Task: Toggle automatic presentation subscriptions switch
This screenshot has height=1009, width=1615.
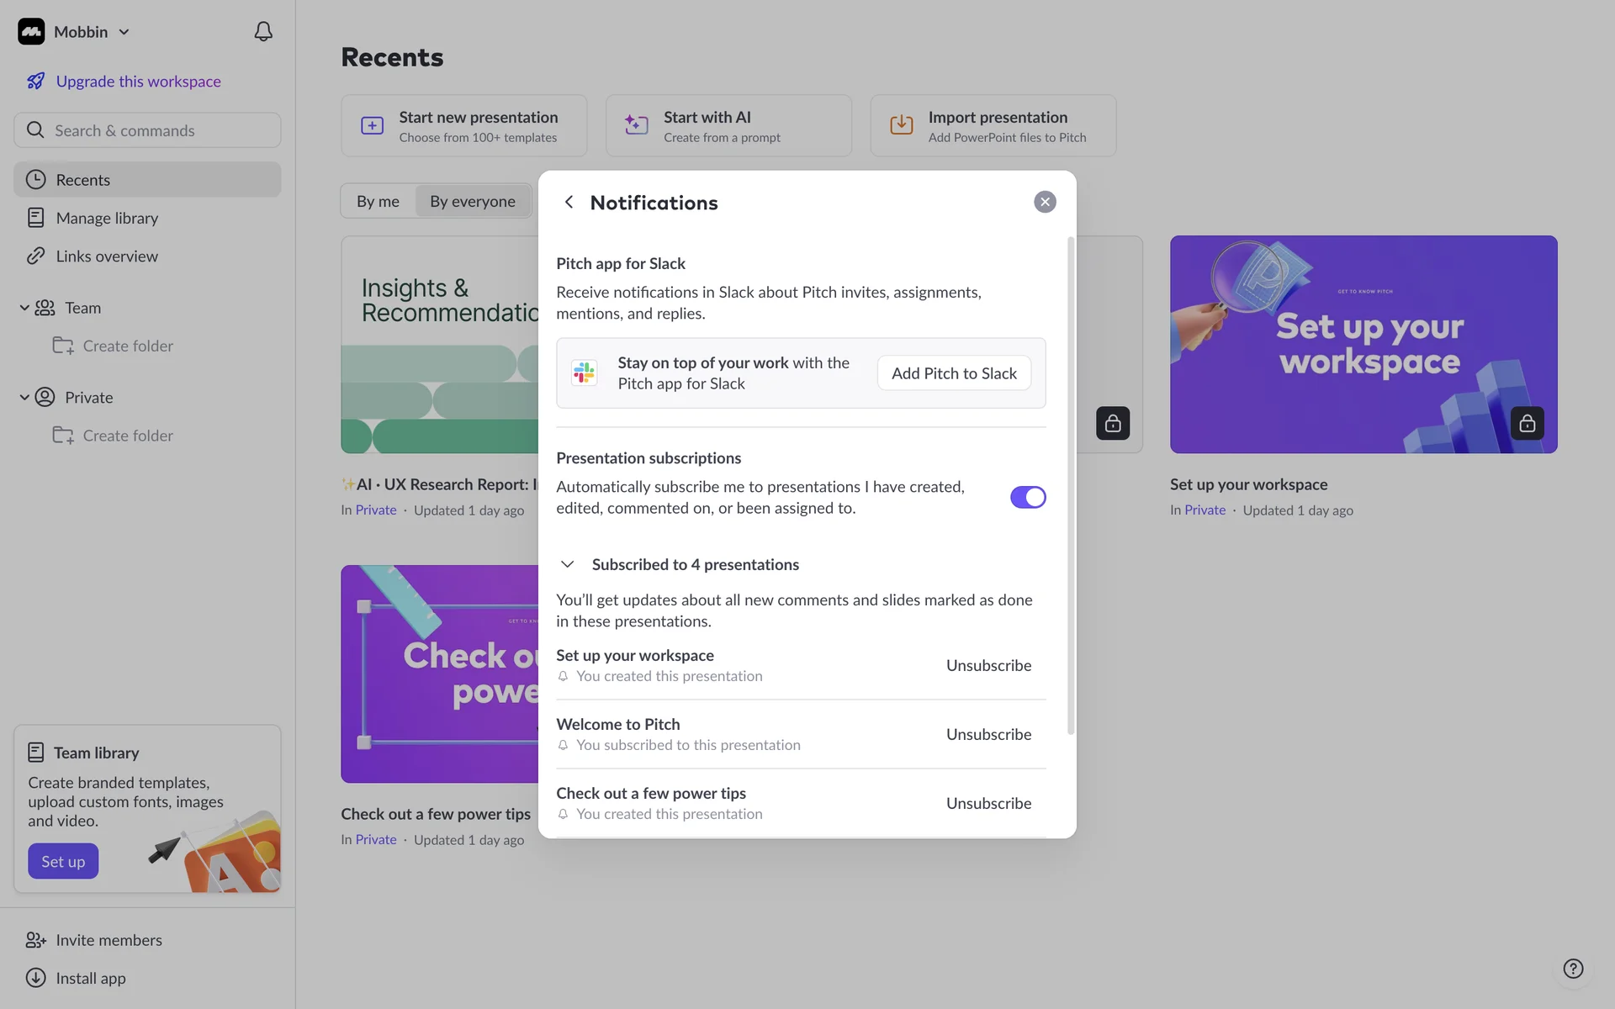Action: click(1027, 497)
